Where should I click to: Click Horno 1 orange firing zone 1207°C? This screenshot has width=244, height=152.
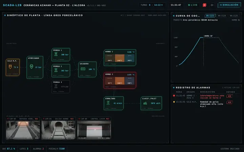coord(120,58)
